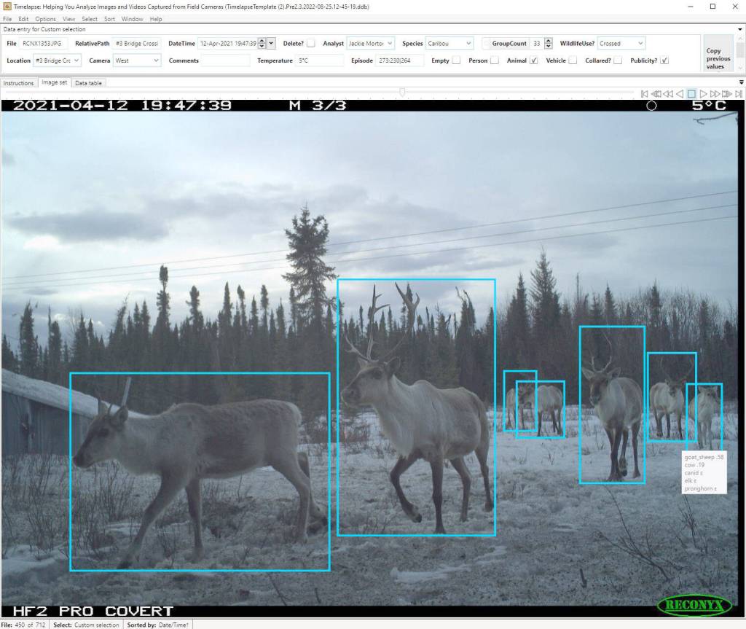Click inside the Comments text field
This screenshot has height=629, width=746.
click(225, 60)
